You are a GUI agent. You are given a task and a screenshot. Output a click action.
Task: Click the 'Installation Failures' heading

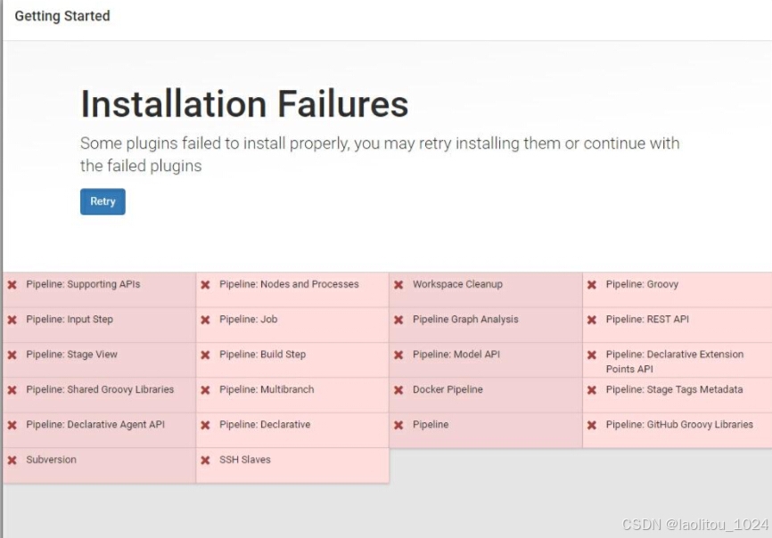click(244, 104)
